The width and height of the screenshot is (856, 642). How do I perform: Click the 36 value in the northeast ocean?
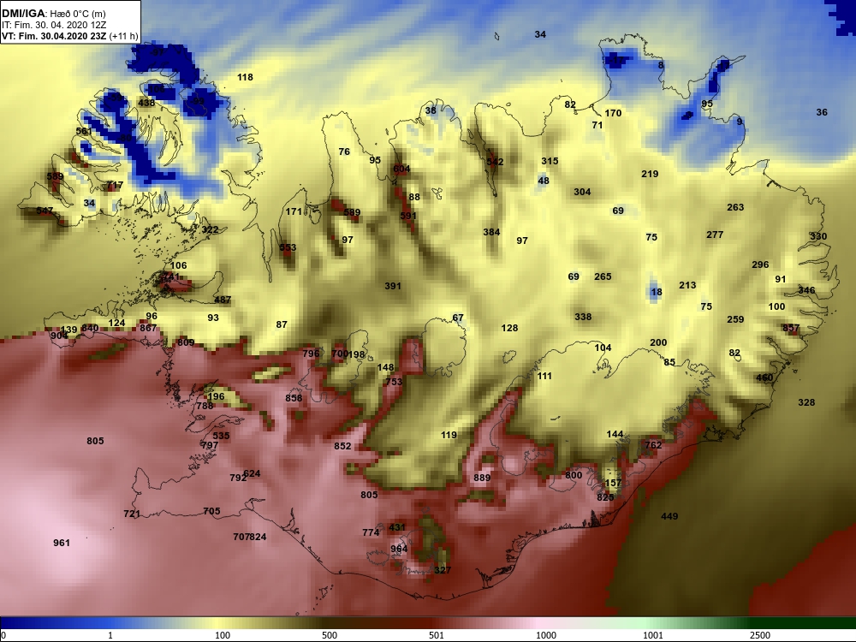pos(822,112)
